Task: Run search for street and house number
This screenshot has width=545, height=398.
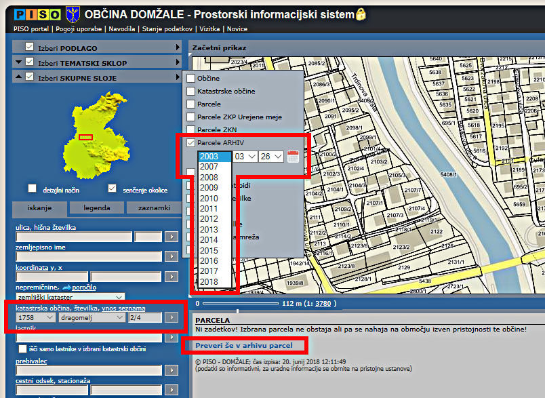Action: 172,237
